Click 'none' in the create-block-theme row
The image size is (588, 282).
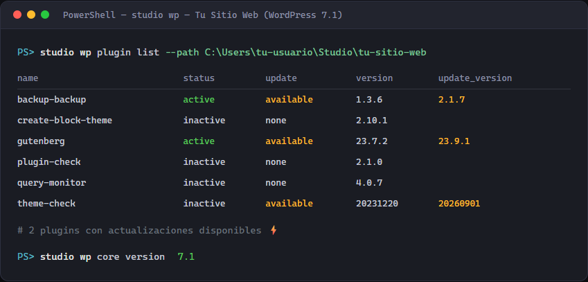[276, 121]
